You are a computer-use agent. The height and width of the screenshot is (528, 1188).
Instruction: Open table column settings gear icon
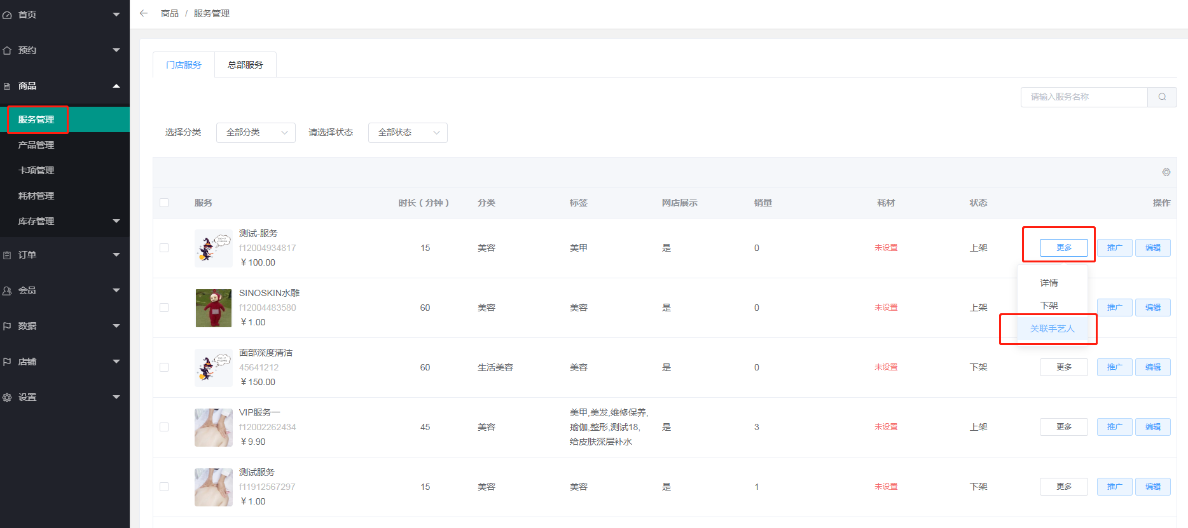pos(1166,172)
